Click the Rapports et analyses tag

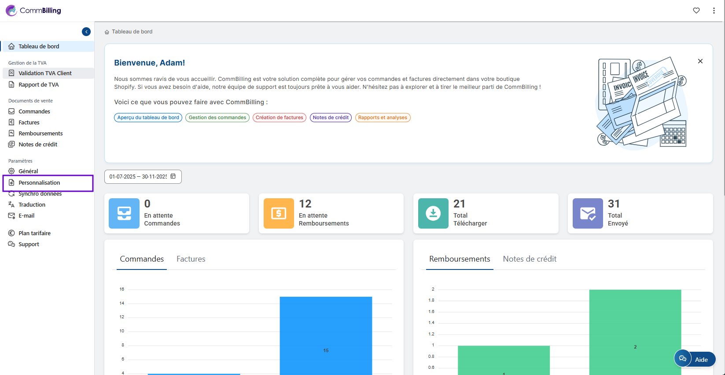383,117
